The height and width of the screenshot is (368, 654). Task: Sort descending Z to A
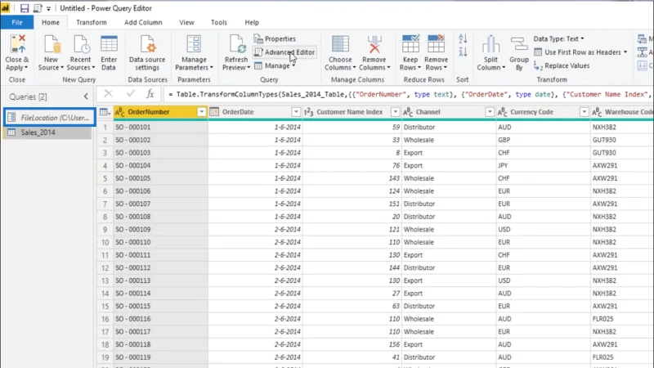click(x=463, y=52)
